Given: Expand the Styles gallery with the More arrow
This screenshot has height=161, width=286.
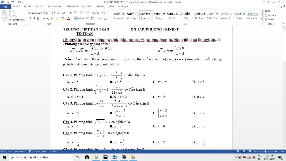Looking at the screenshot, I should coord(261,19).
